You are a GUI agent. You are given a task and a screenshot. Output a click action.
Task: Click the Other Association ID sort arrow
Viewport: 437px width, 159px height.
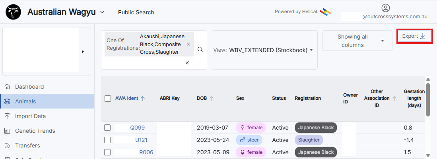(394, 99)
